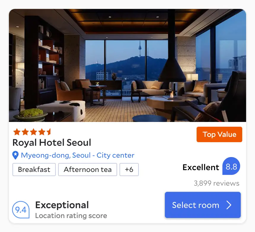Image resolution: width=255 pixels, height=232 pixels.
Task: Click the blue location pin icon
Action: [15, 155]
